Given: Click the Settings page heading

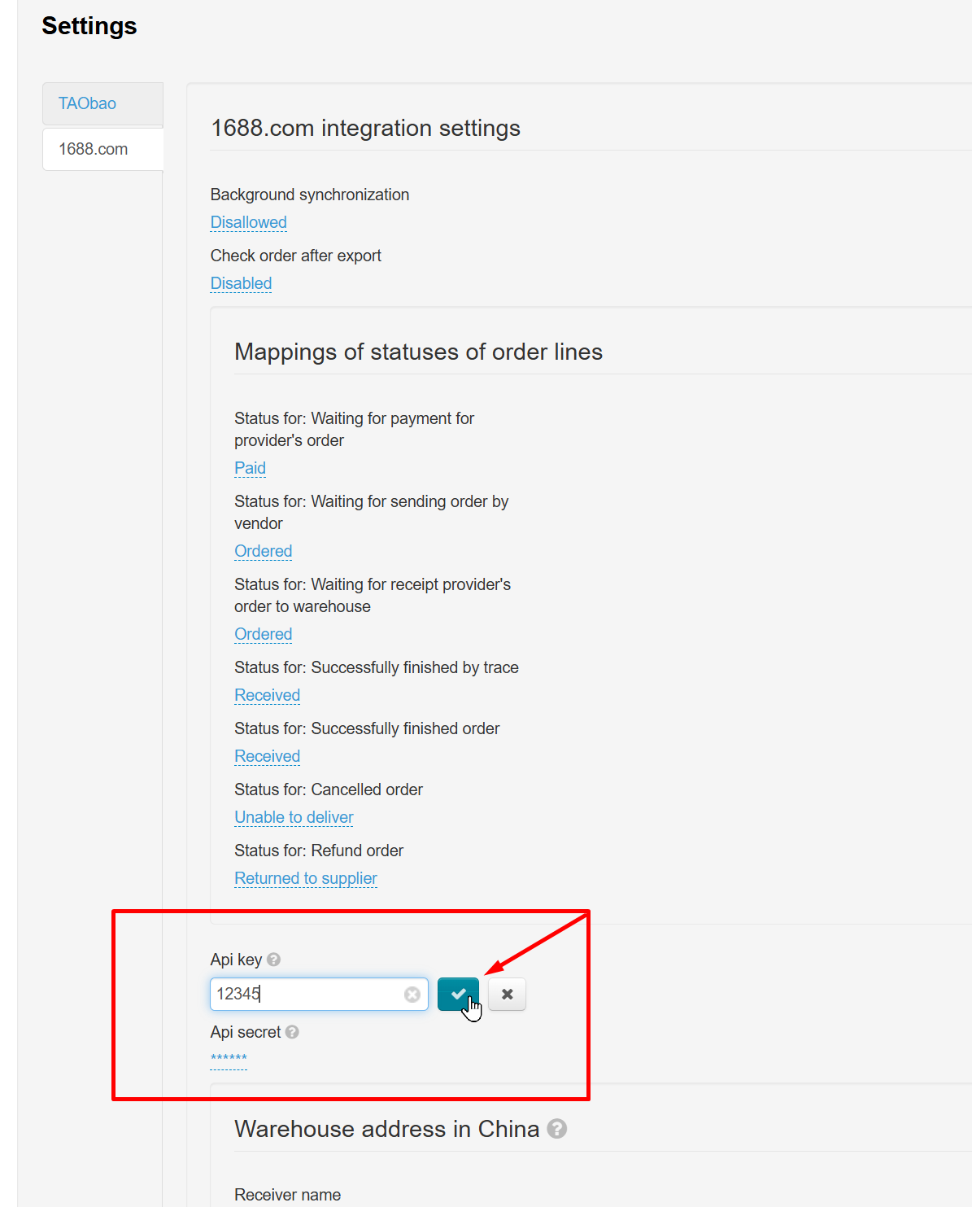Looking at the screenshot, I should (x=89, y=26).
